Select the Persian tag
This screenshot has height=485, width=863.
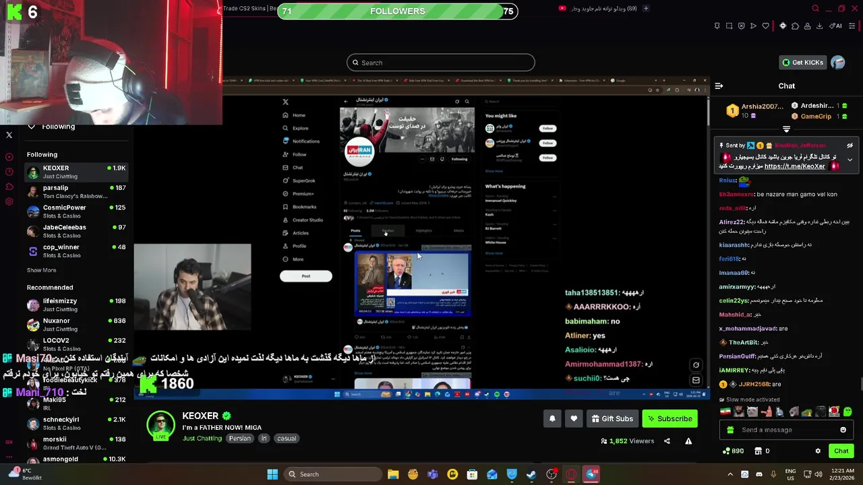[x=239, y=439]
